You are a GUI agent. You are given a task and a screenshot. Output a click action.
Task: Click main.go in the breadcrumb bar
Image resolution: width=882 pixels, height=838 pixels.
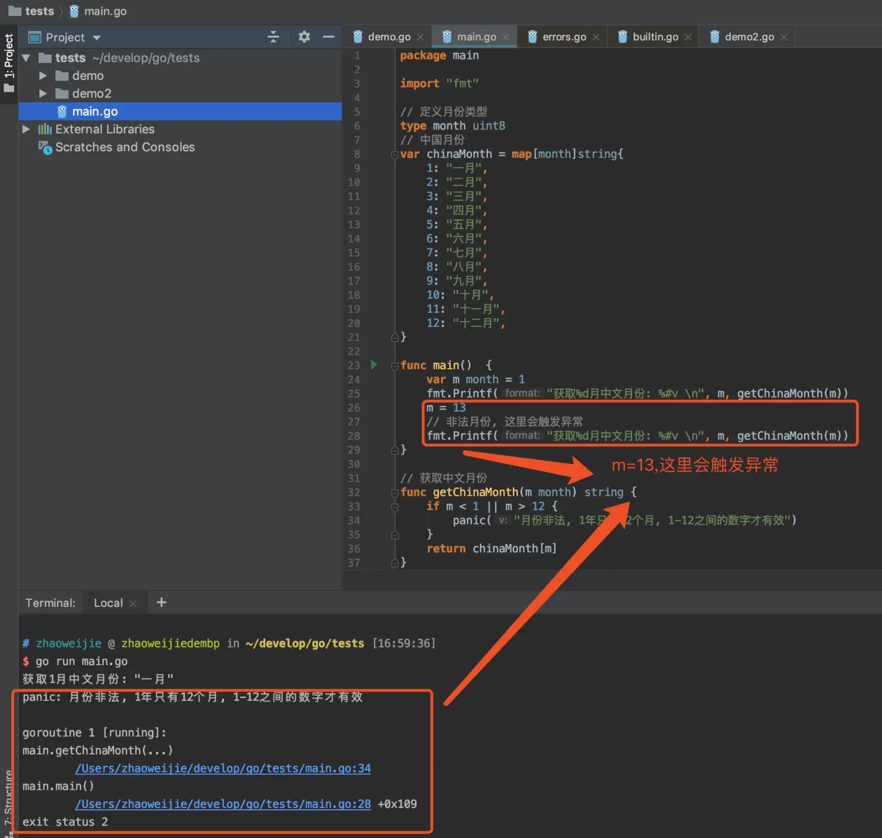(98, 11)
